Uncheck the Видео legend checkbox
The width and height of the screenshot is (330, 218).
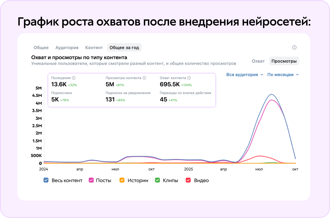click(x=189, y=180)
